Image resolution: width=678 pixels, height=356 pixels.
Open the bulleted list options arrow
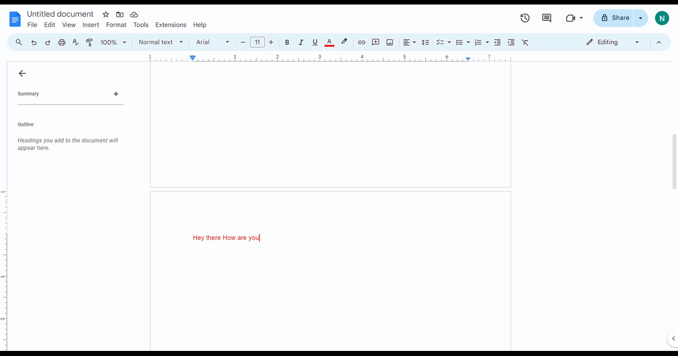click(x=468, y=42)
